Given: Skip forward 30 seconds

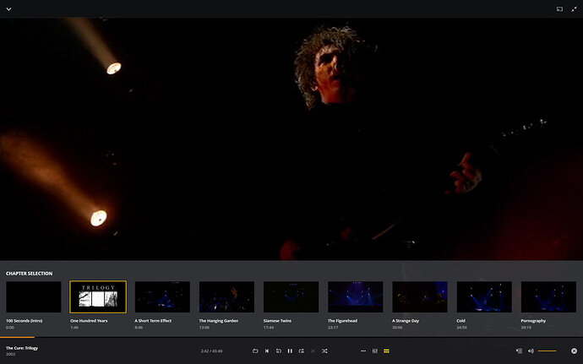Looking at the screenshot, I should tap(301, 350).
